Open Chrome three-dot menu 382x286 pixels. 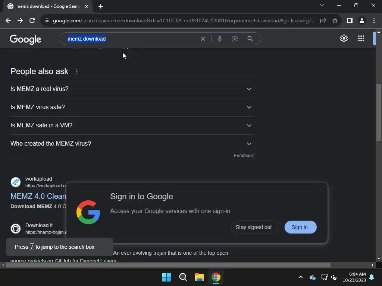[374, 21]
